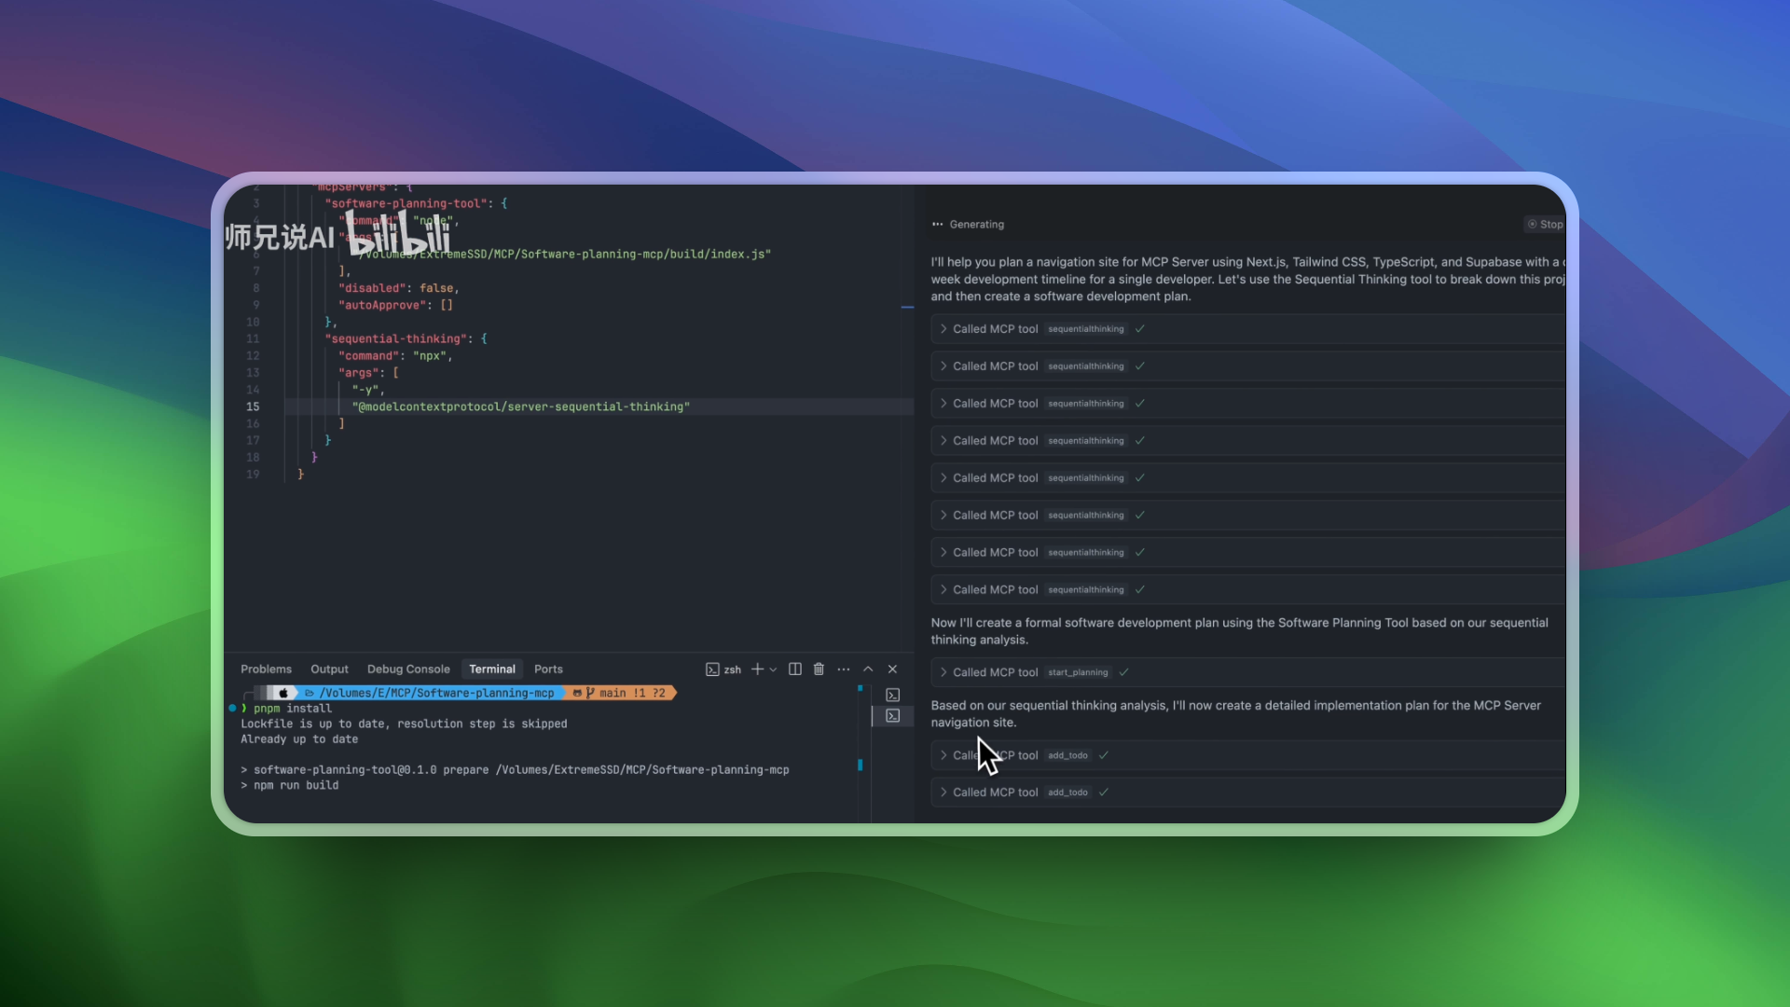The height and width of the screenshot is (1007, 1790).
Task: Stop the response generation
Action: (x=1545, y=225)
